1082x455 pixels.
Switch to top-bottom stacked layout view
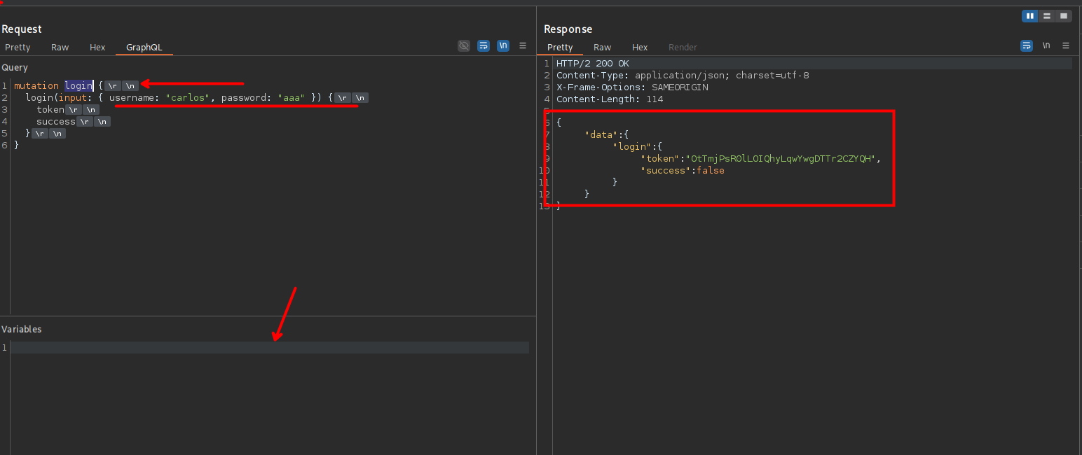coord(1047,16)
